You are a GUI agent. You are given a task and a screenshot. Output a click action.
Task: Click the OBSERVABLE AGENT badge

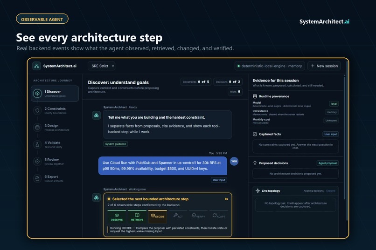(x=42, y=19)
